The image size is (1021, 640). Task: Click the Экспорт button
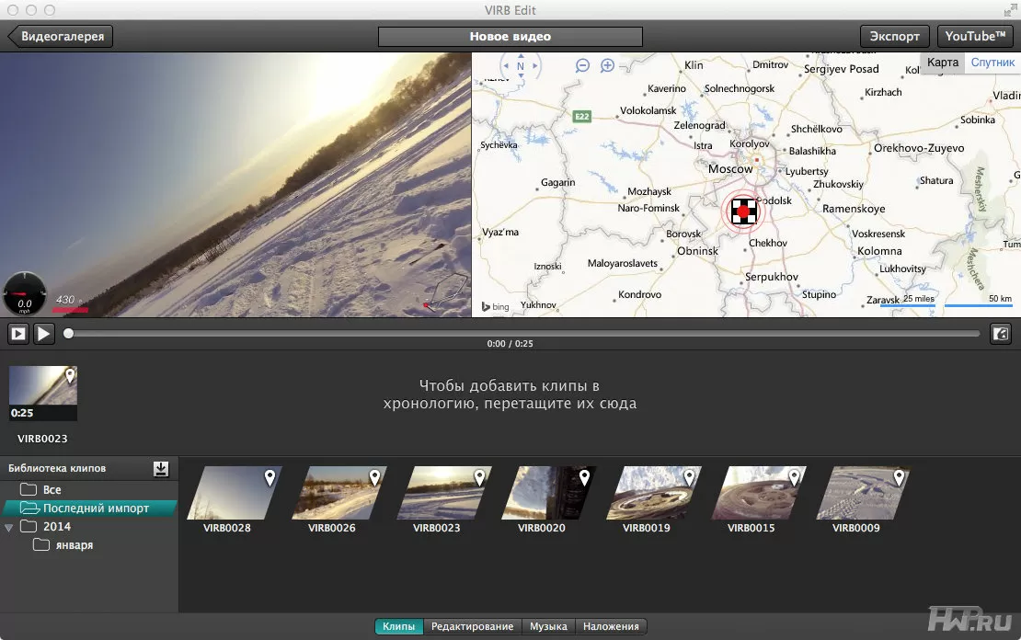[x=895, y=37]
